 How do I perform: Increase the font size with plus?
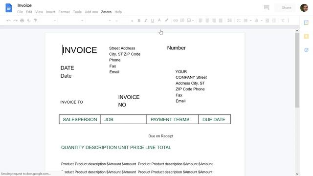(x=132, y=21)
